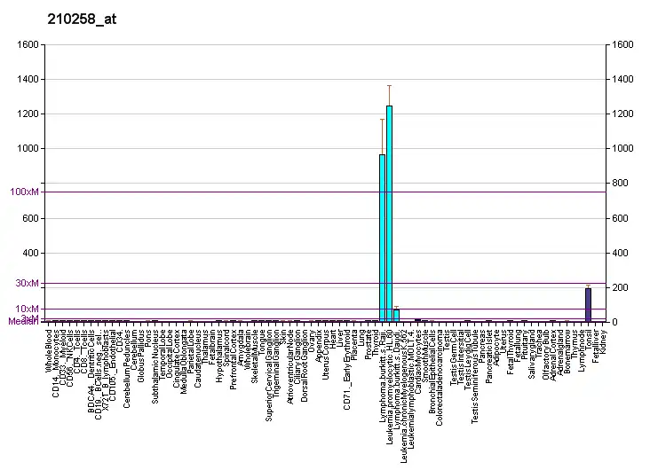The width and height of the screenshot is (650, 470).
Task: Click the TestisSeminiferousTubule x-axis label
Action: click(x=475, y=376)
